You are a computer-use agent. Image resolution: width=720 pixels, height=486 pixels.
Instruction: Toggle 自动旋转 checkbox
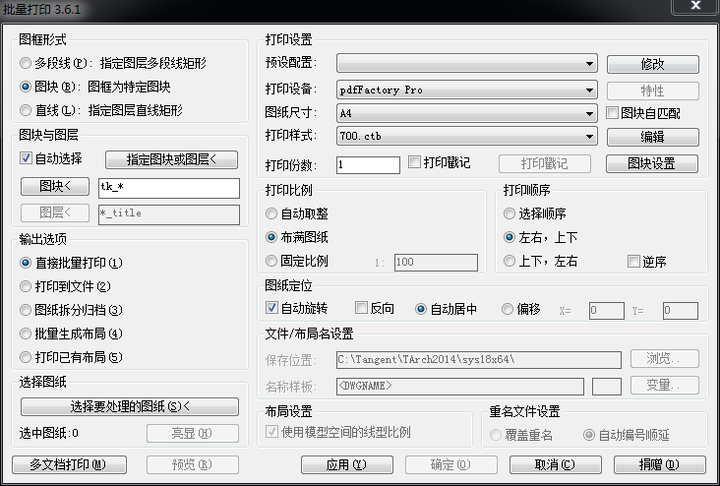point(271,307)
